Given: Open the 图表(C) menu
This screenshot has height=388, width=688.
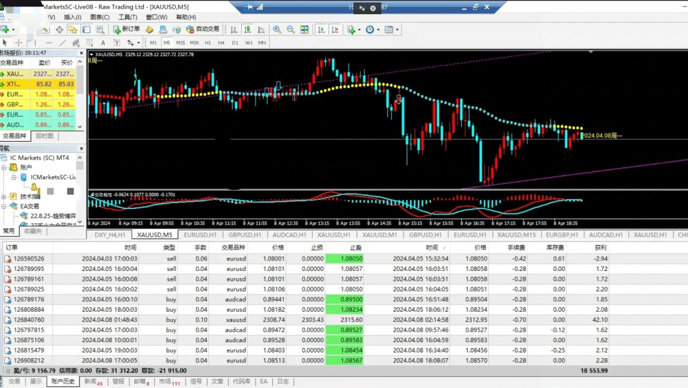Looking at the screenshot, I should coord(100,17).
